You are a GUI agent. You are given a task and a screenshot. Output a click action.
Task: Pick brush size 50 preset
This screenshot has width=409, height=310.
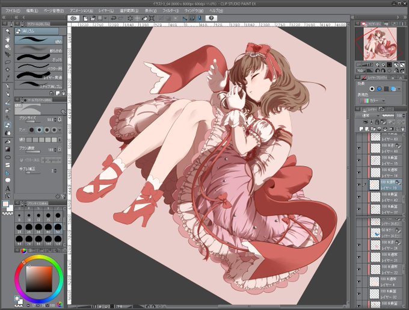click(x=58, y=228)
